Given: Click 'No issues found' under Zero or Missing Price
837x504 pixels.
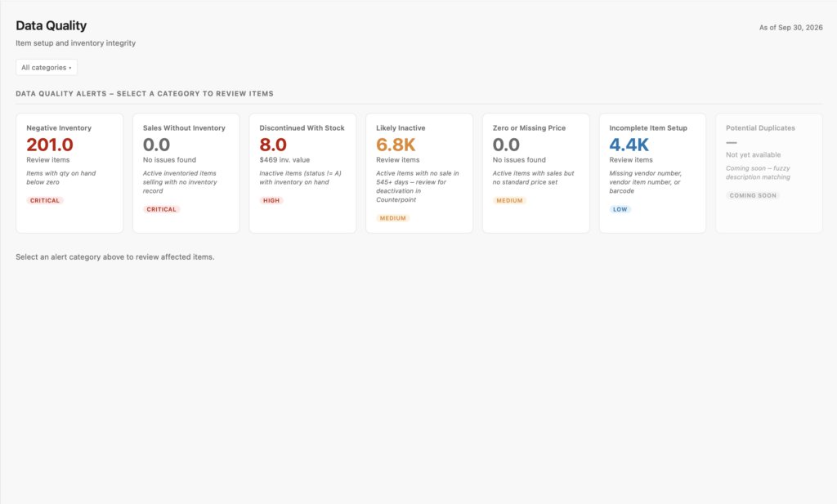Looking at the screenshot, I should (519, 159).
